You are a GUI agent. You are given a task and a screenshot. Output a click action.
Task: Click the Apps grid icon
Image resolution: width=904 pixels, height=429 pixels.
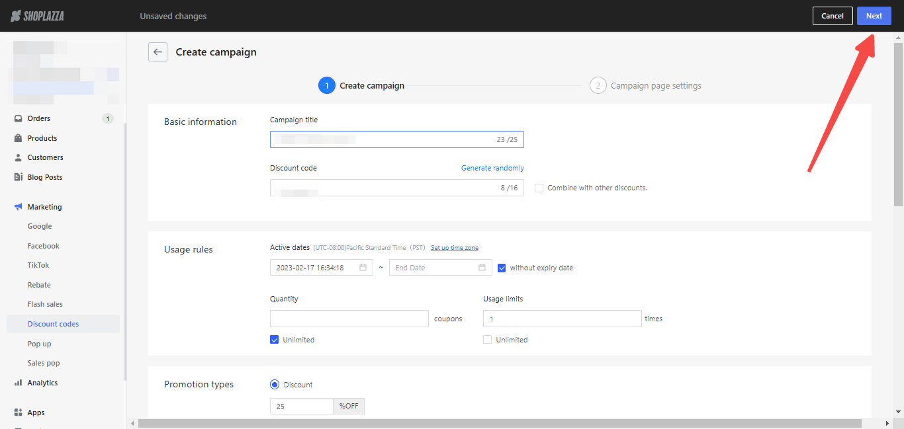click(x=19, y=412)
